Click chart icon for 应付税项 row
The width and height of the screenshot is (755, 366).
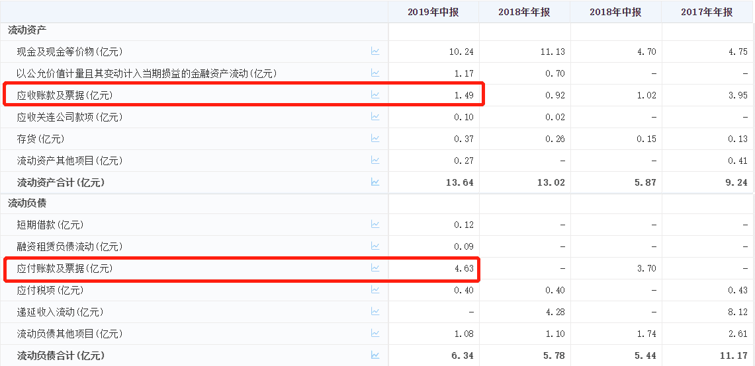pos(375,290)
